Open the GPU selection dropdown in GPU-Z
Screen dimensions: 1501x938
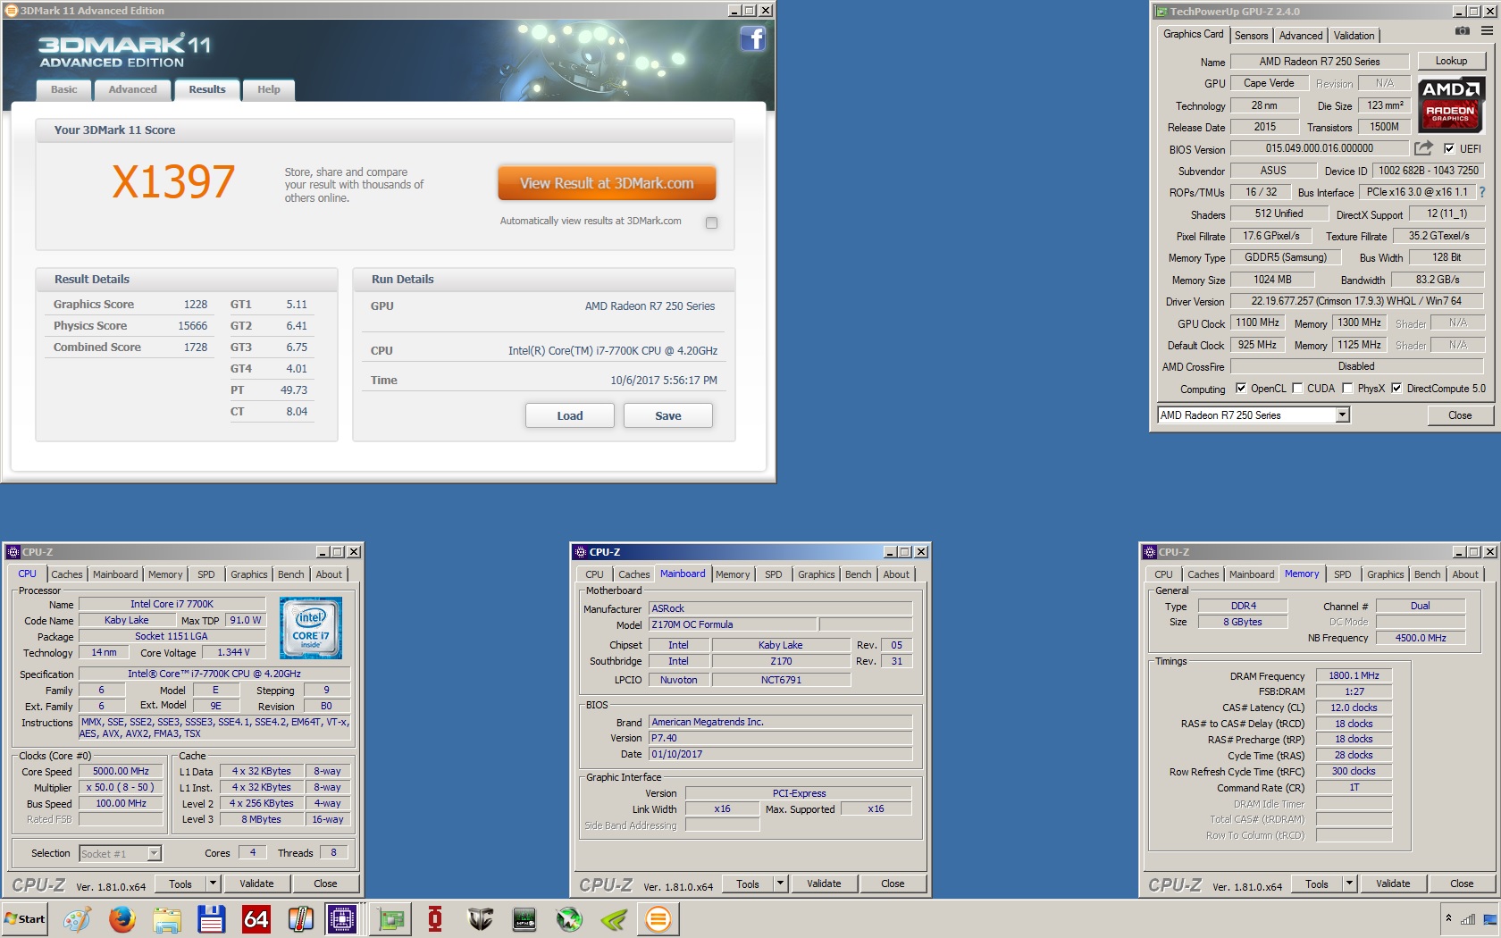(1342, 415)
